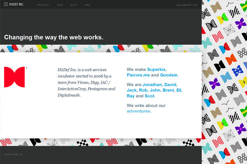Click the headline 'Changing the way the web works.'
This screenshot has height=164, width=247.
click(54, 37)
